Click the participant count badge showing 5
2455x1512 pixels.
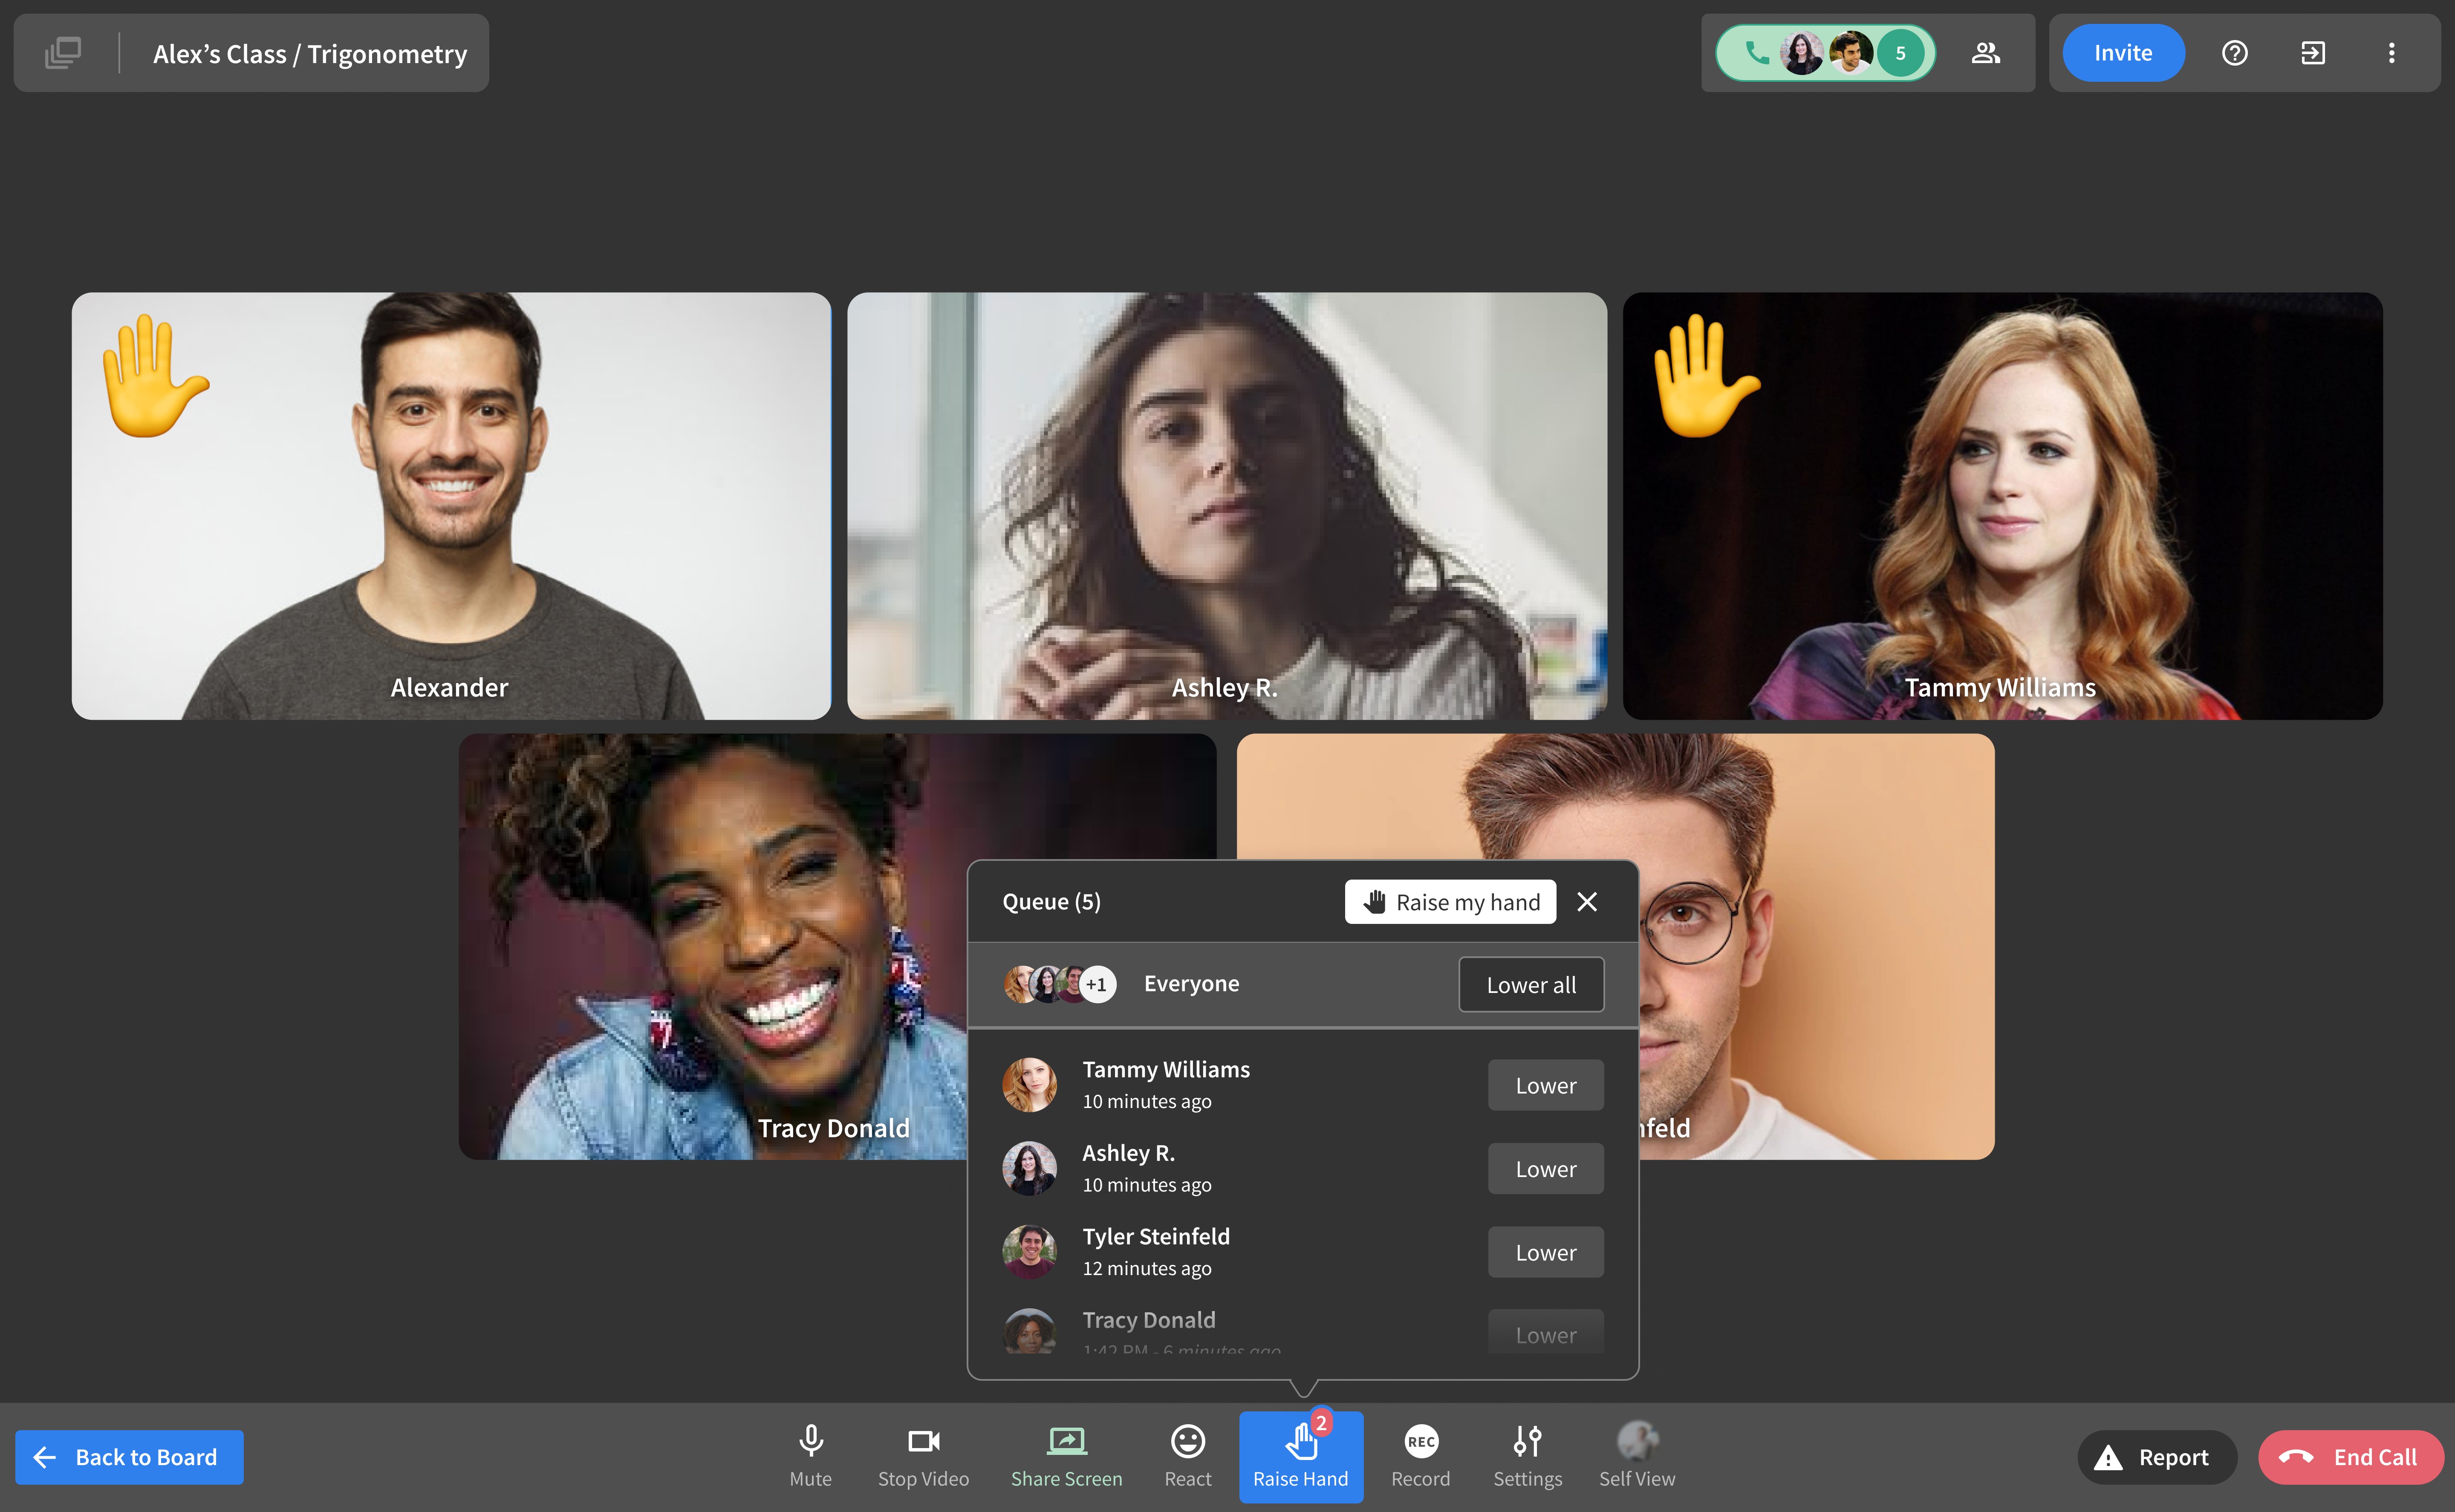(x=1900, y=53)
